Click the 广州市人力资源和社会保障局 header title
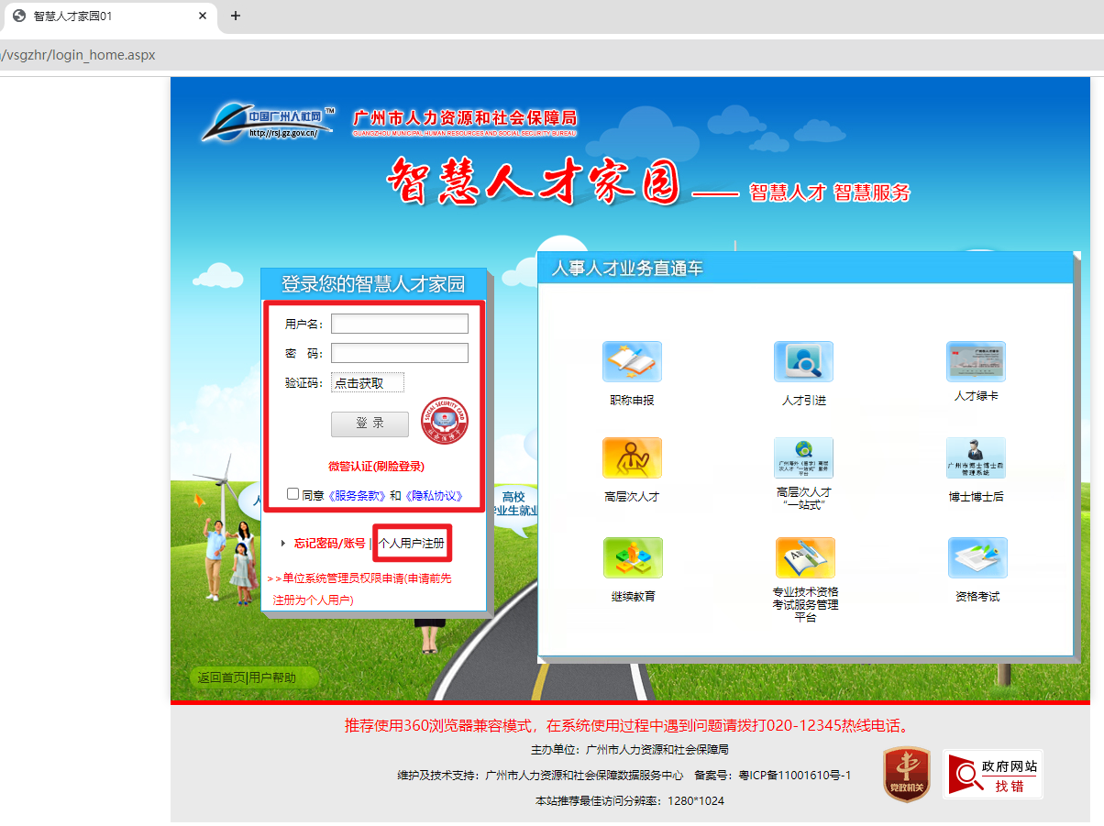The height and width of the screenshot is (826, 1104). (x=466, y=117)
